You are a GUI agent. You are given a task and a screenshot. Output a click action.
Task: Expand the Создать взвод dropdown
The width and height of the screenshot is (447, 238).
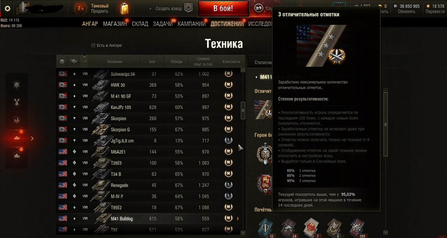150,8
